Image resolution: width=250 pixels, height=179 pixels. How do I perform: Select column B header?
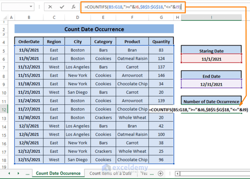point(29,18)
